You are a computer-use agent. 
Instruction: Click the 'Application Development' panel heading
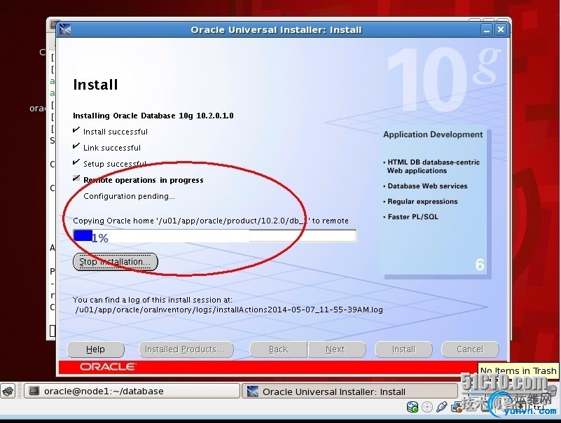(x=433, y=134)
